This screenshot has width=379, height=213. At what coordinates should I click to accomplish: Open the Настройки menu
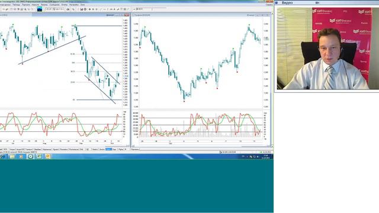pyautogui.click(x=74, y=5)
